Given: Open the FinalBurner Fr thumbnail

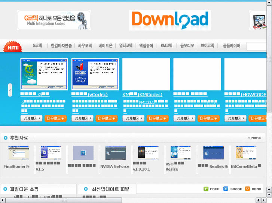Looking at the screenshot, I should click(x=19, y=153).
